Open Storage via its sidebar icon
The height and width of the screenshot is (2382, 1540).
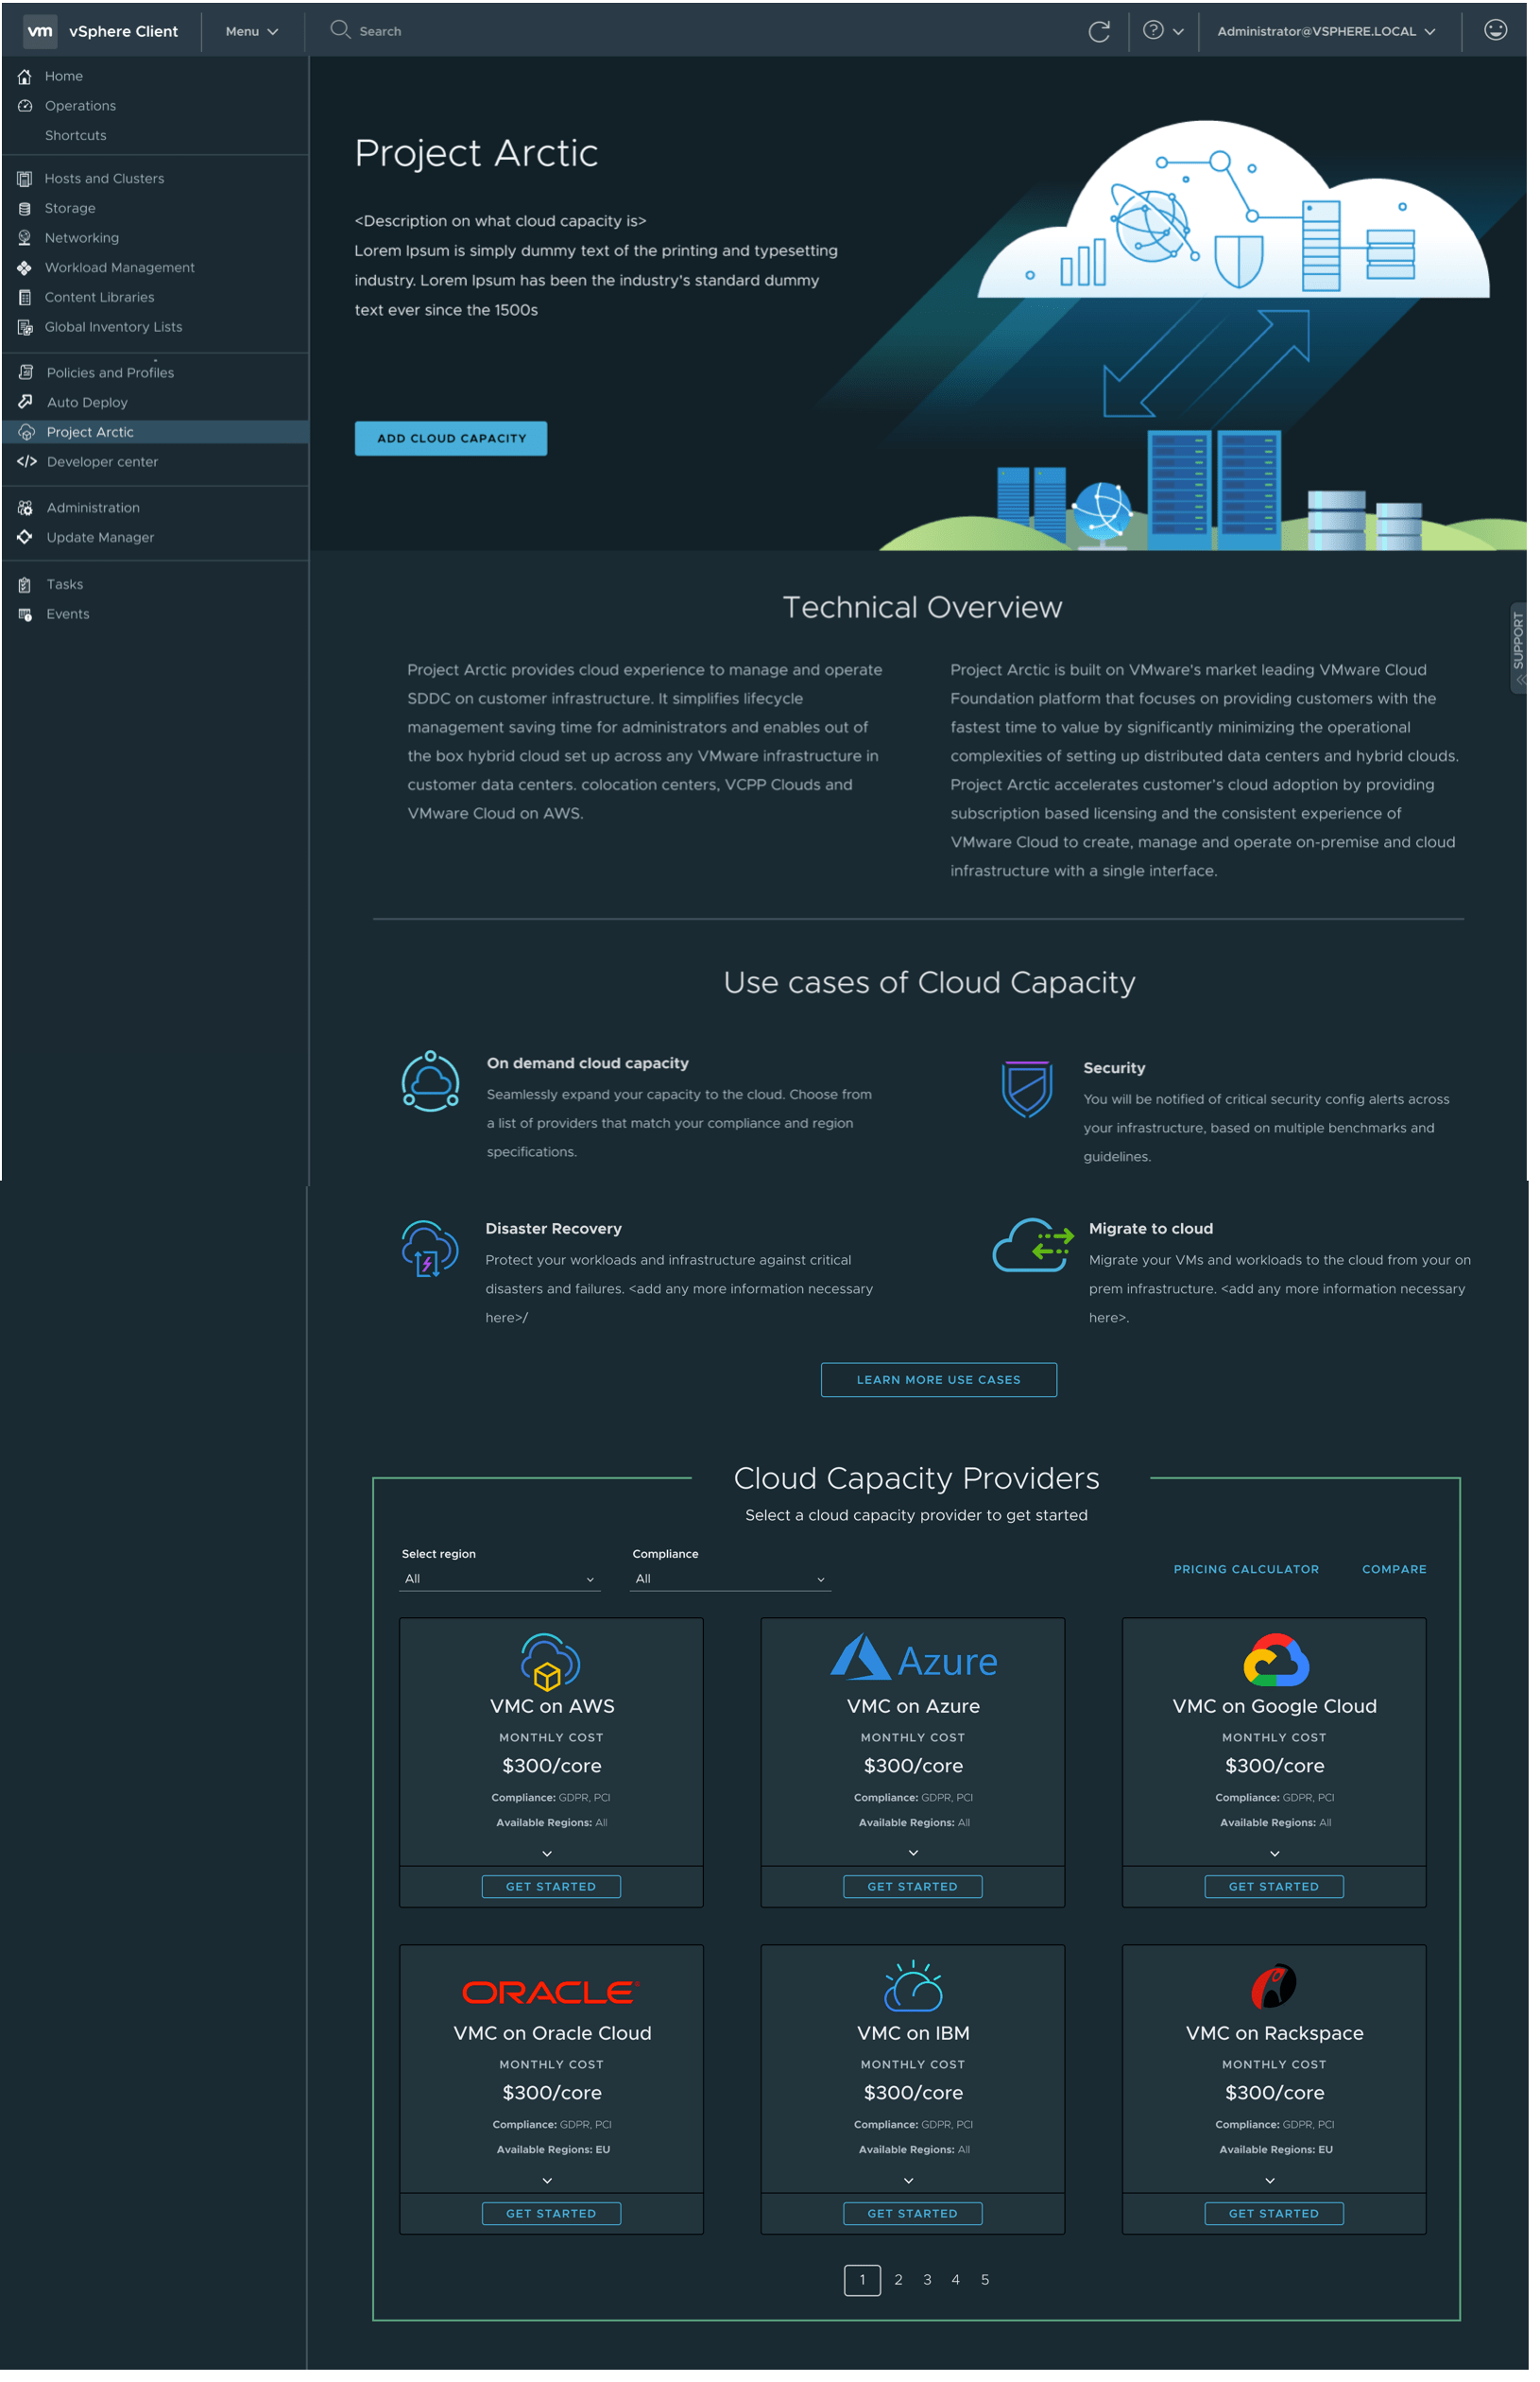[25, 210]
